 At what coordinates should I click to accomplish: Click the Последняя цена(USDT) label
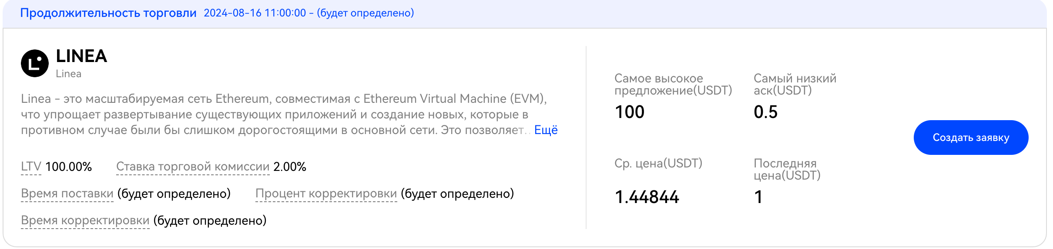coord(787,169)
